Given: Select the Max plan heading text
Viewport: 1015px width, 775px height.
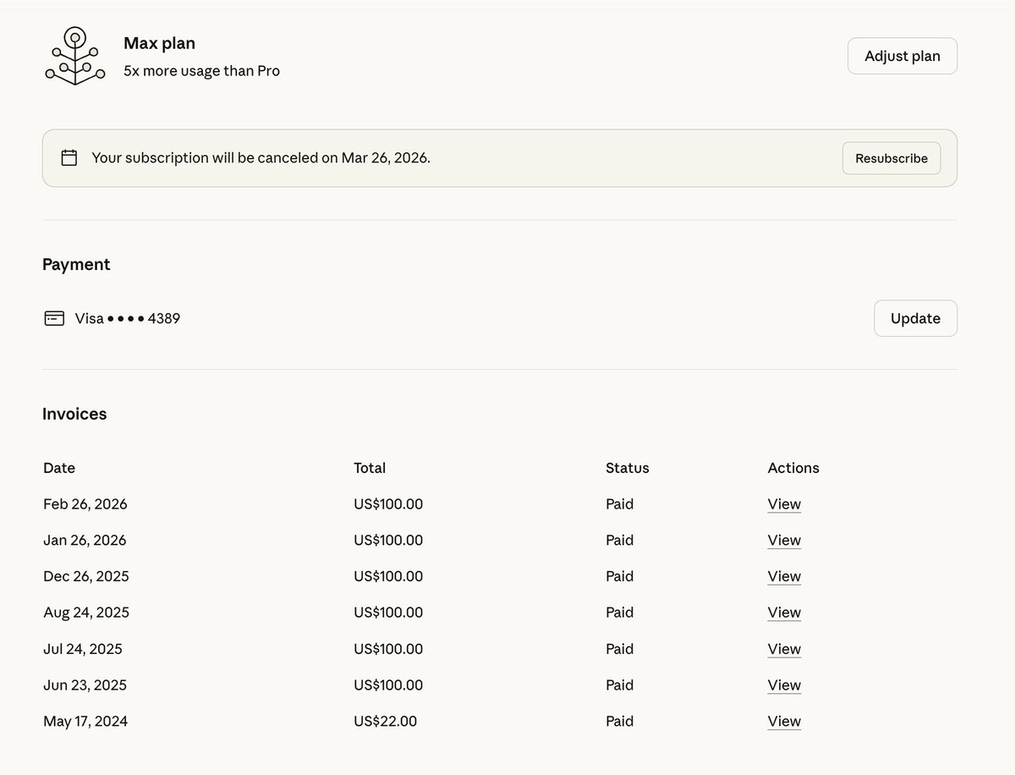Looking at the screenshot, I should pos(159,43).
